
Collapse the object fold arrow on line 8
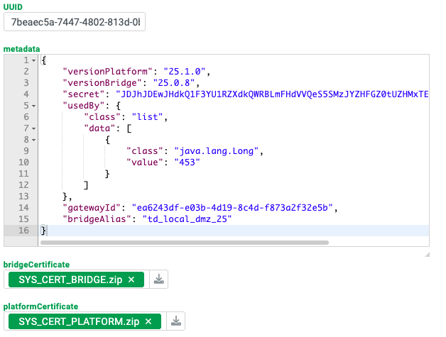click(33, 140)
